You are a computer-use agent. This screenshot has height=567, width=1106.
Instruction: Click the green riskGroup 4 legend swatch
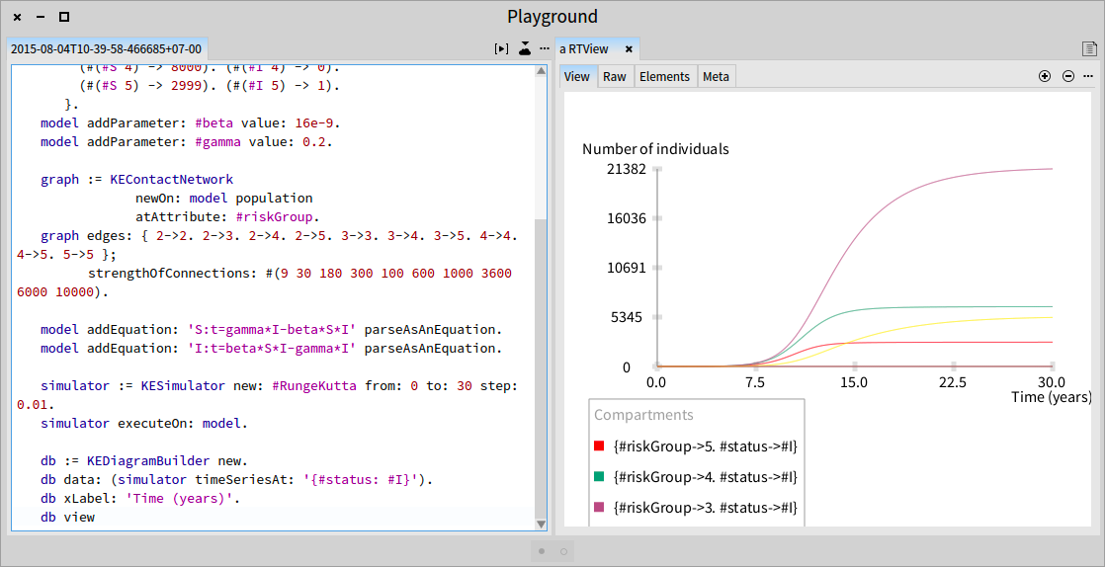(600, 477)
